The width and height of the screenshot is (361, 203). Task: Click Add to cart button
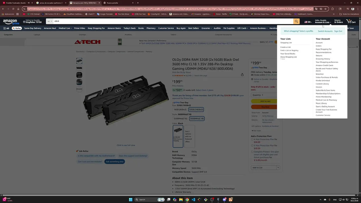coord(264,101)
